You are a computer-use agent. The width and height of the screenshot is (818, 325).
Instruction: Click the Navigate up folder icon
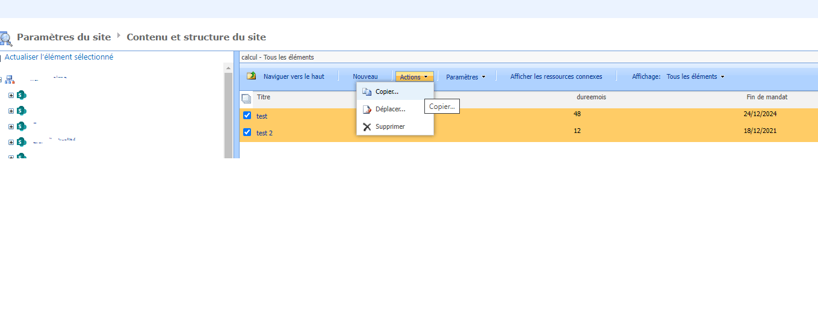[252, 76]
